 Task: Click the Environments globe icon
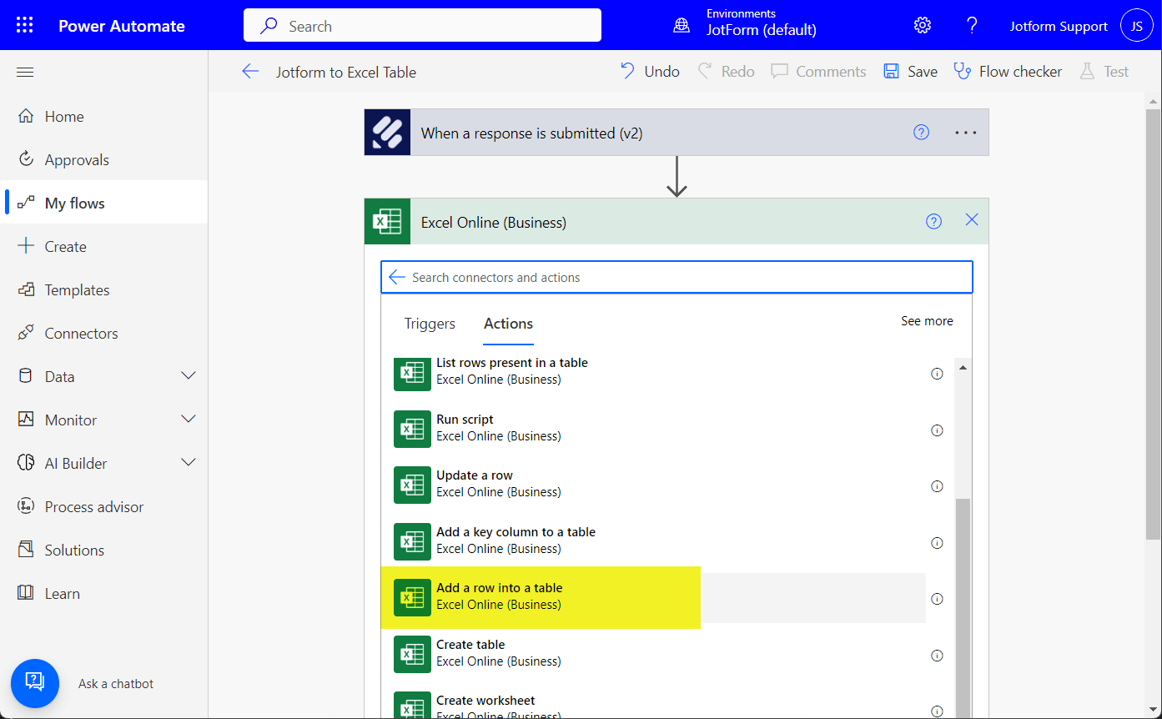[x=682, y=26]
